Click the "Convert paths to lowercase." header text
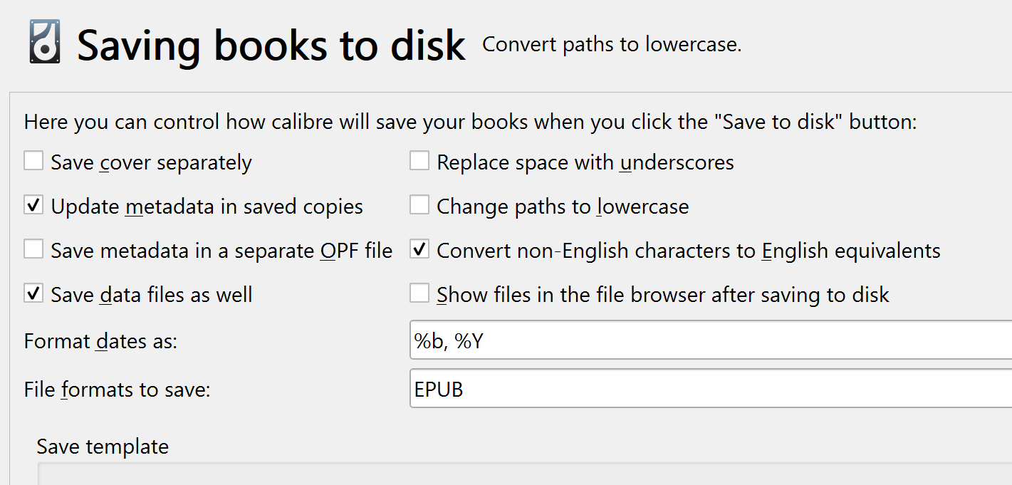Viewport: 1012px width, 485px height. pyautogui.click(x=612, y=45)
